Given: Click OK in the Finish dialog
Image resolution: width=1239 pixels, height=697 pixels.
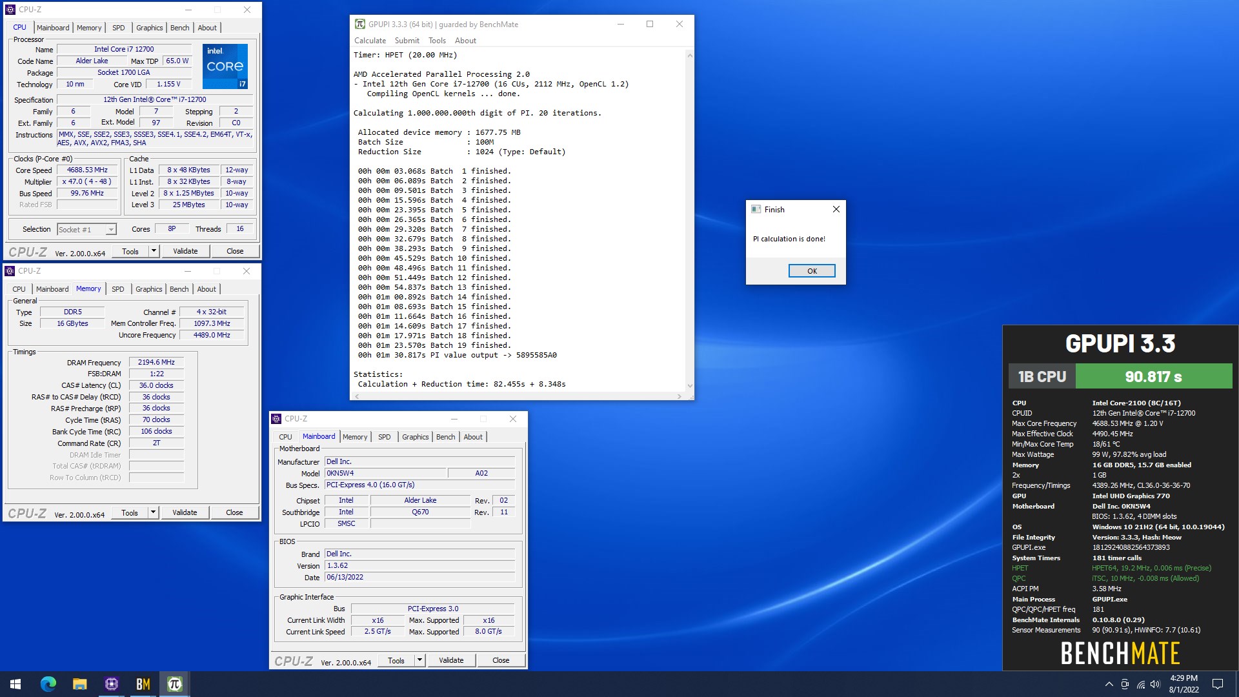Looking at the screenshot, I should pos(812,271).
